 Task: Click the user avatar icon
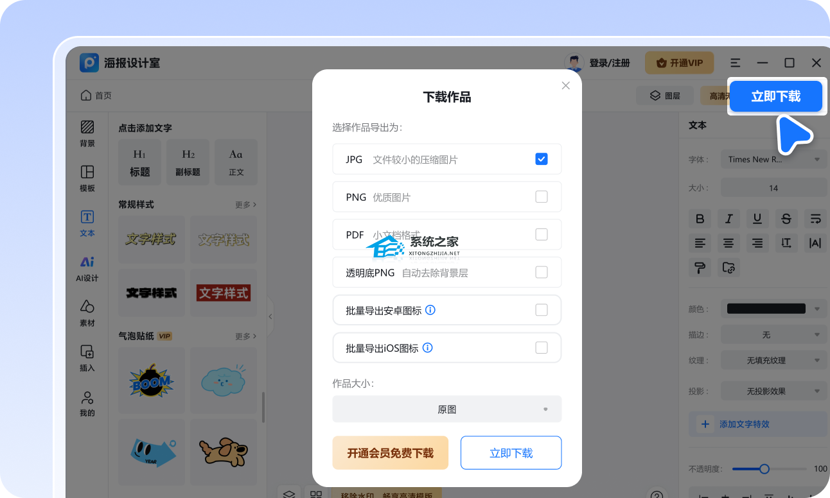(574, 63)
